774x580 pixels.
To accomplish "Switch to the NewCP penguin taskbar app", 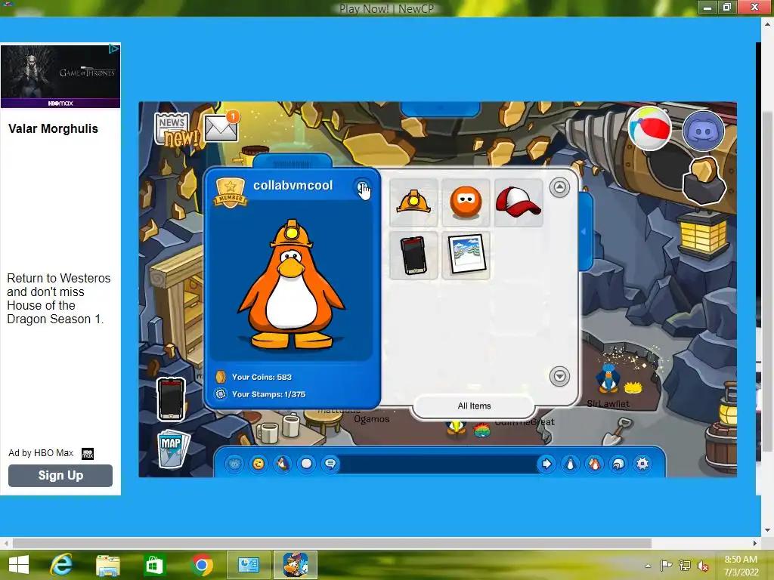I will (296, 565).
